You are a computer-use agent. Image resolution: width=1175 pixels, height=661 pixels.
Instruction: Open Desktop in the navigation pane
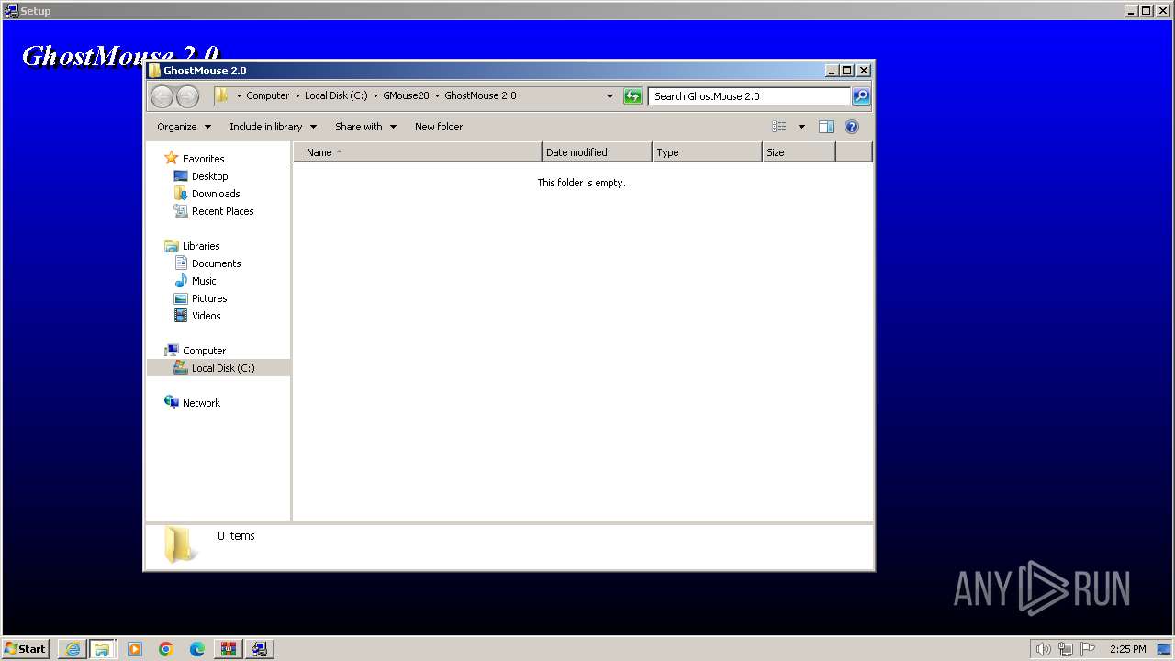(209, 176)
